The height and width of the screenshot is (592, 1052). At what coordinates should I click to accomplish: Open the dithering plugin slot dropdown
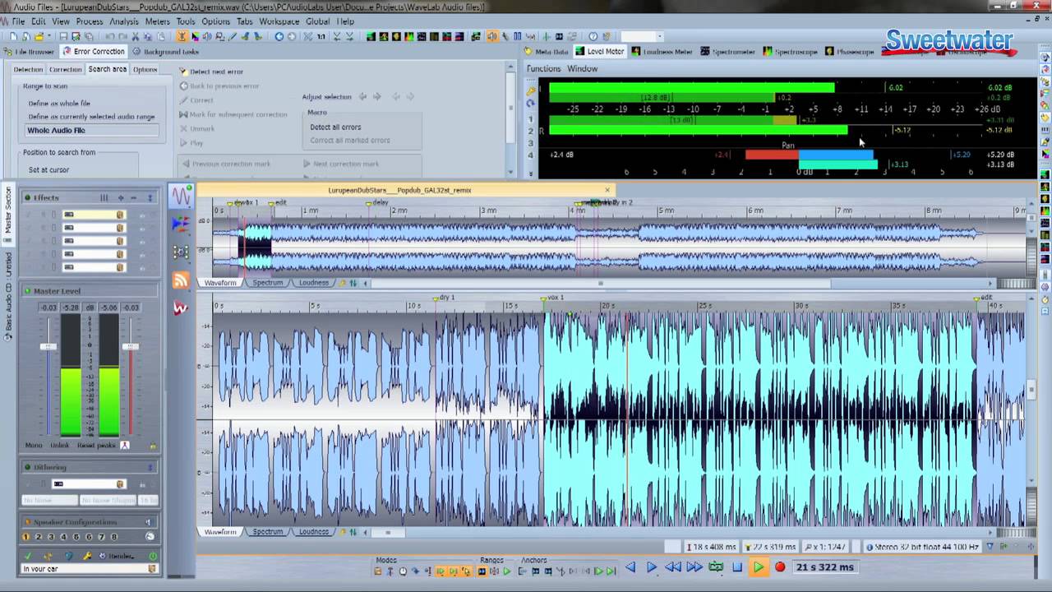click(x=120, y=483)
